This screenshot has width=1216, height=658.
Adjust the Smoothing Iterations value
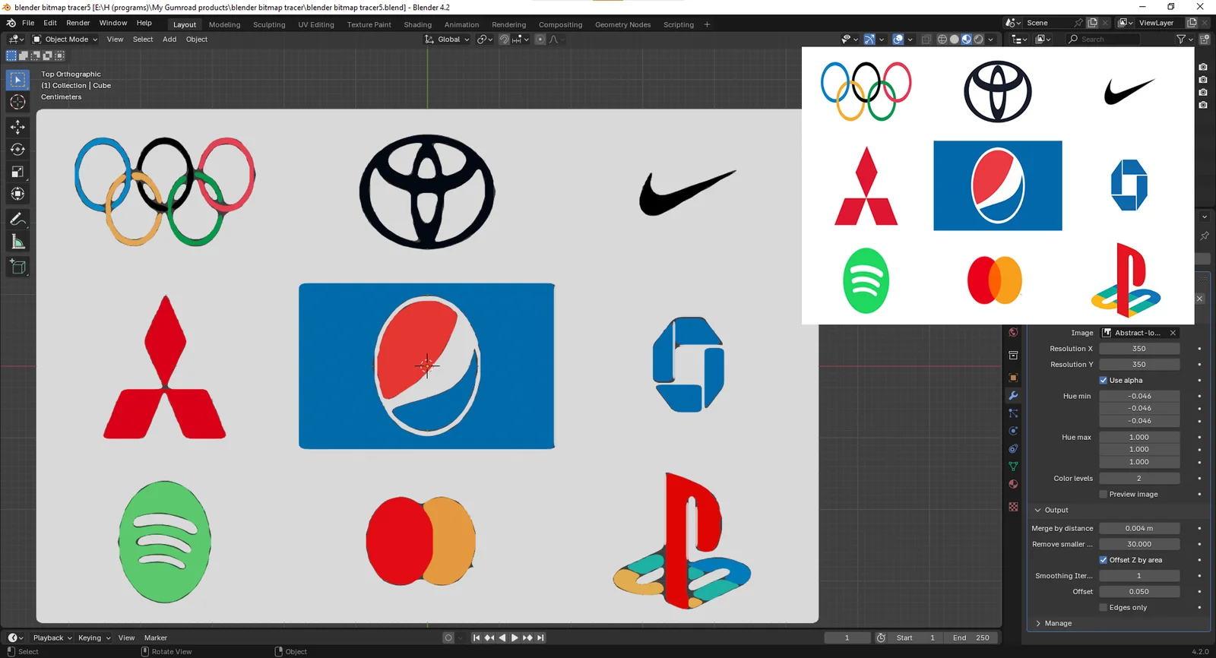click(x=1139, y=575)
